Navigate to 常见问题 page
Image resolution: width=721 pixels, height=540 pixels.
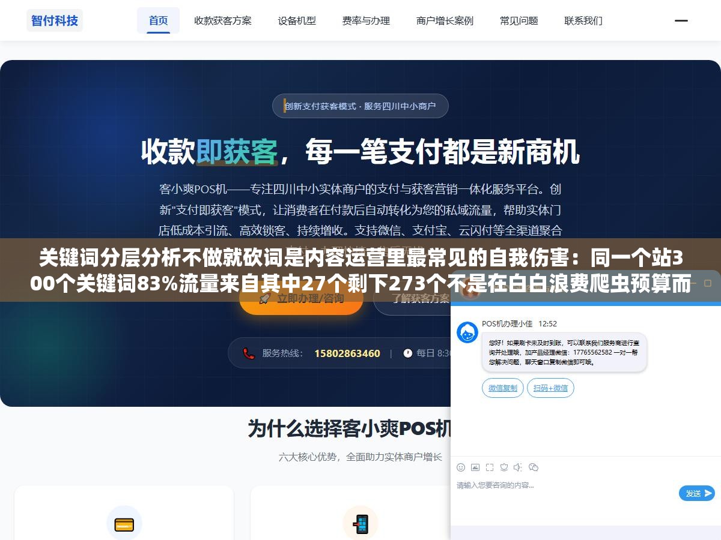point(519,20)
